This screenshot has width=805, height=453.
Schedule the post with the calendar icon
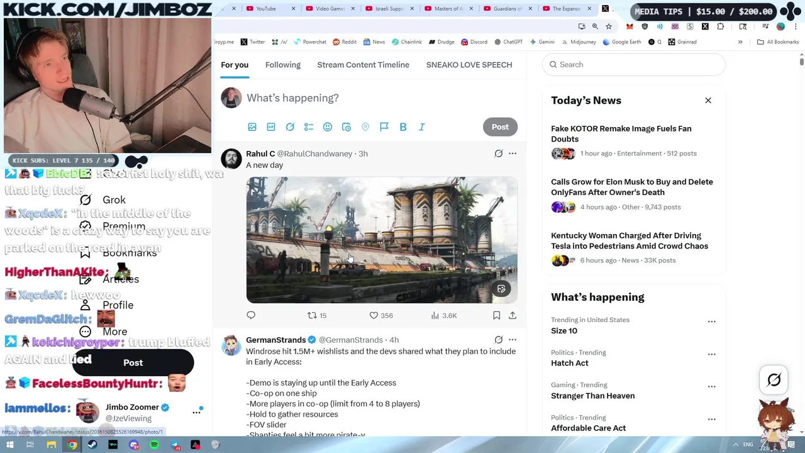pos(347,127)
